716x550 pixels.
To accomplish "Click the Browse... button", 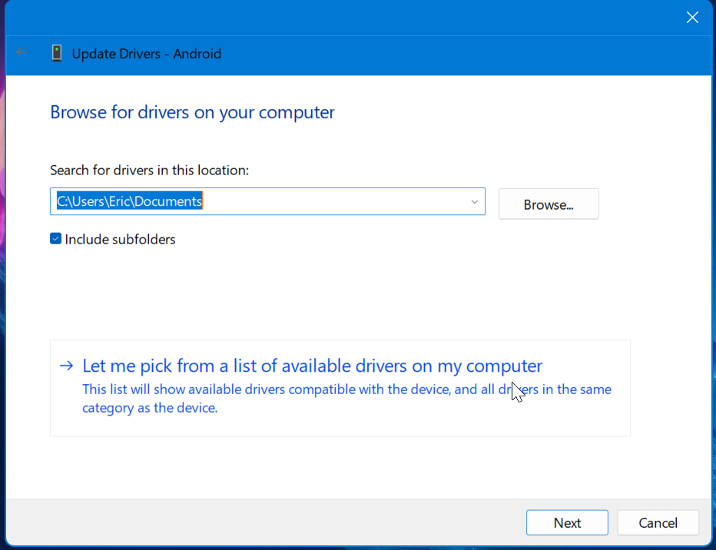I will [548, 204].
